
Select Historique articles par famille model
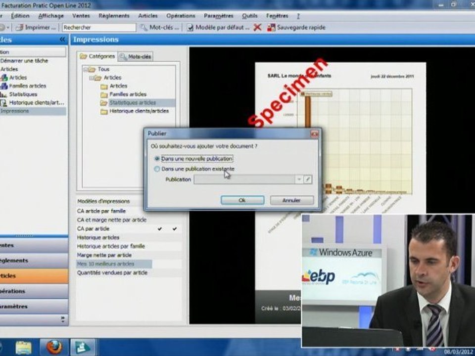click(111, 246)
